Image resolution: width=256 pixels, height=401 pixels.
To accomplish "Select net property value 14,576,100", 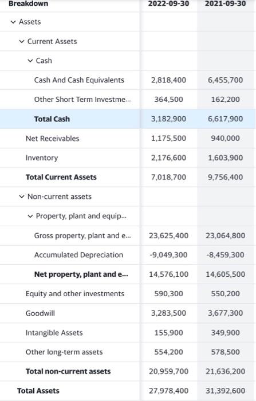I will (168, 274).
